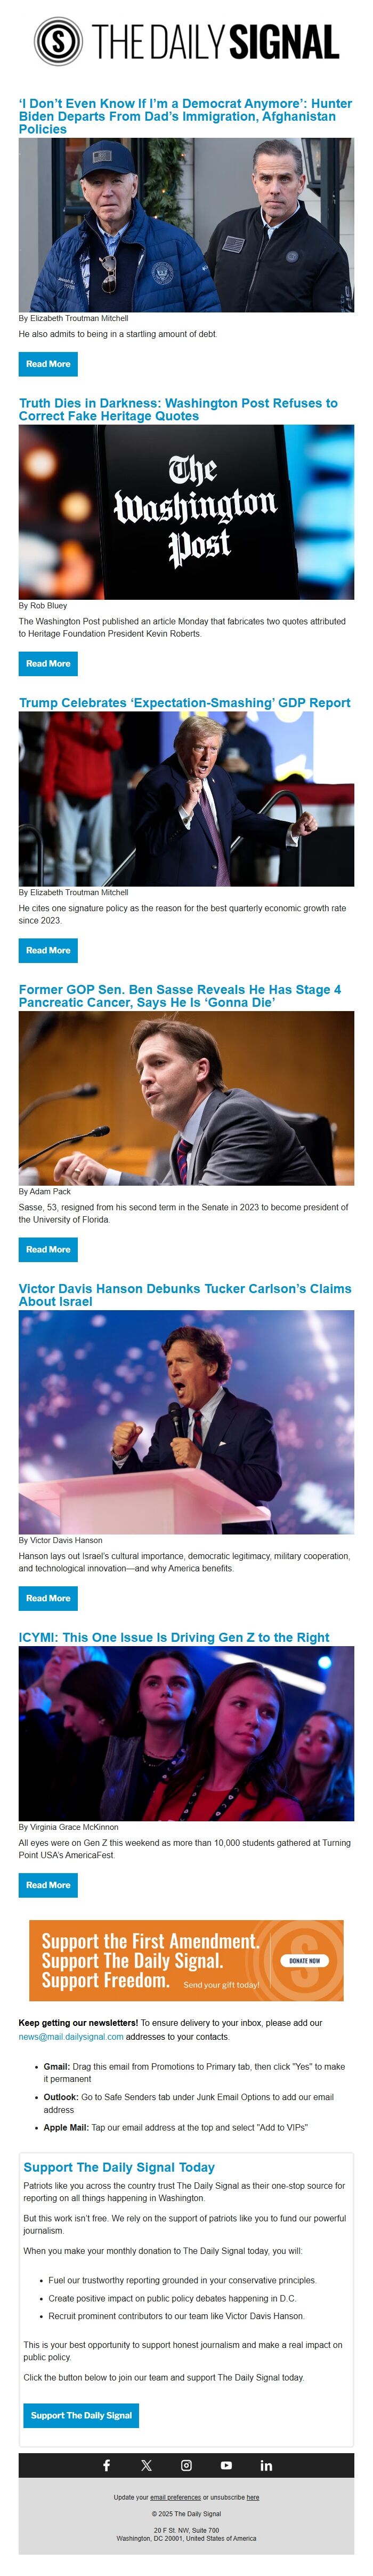Click The Daily Signal logo header
Screen dimensions: 373x2576
(x=186, y=42)
